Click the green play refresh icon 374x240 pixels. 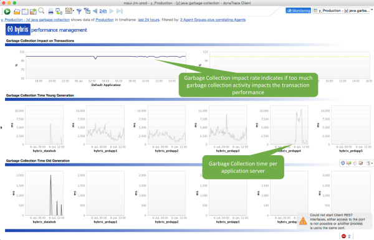coord(7,11)
